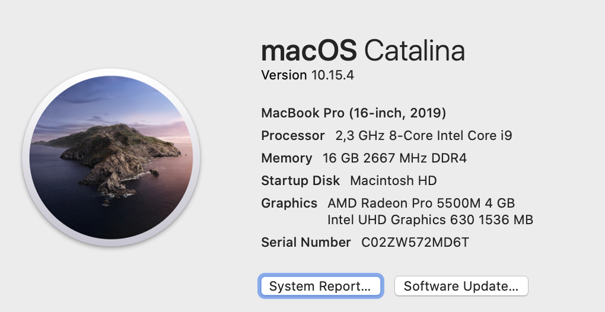Select the Macintosh HD disk name
Image resolution: width=605 pixels, height=312 pixels.
click(393, 180)
